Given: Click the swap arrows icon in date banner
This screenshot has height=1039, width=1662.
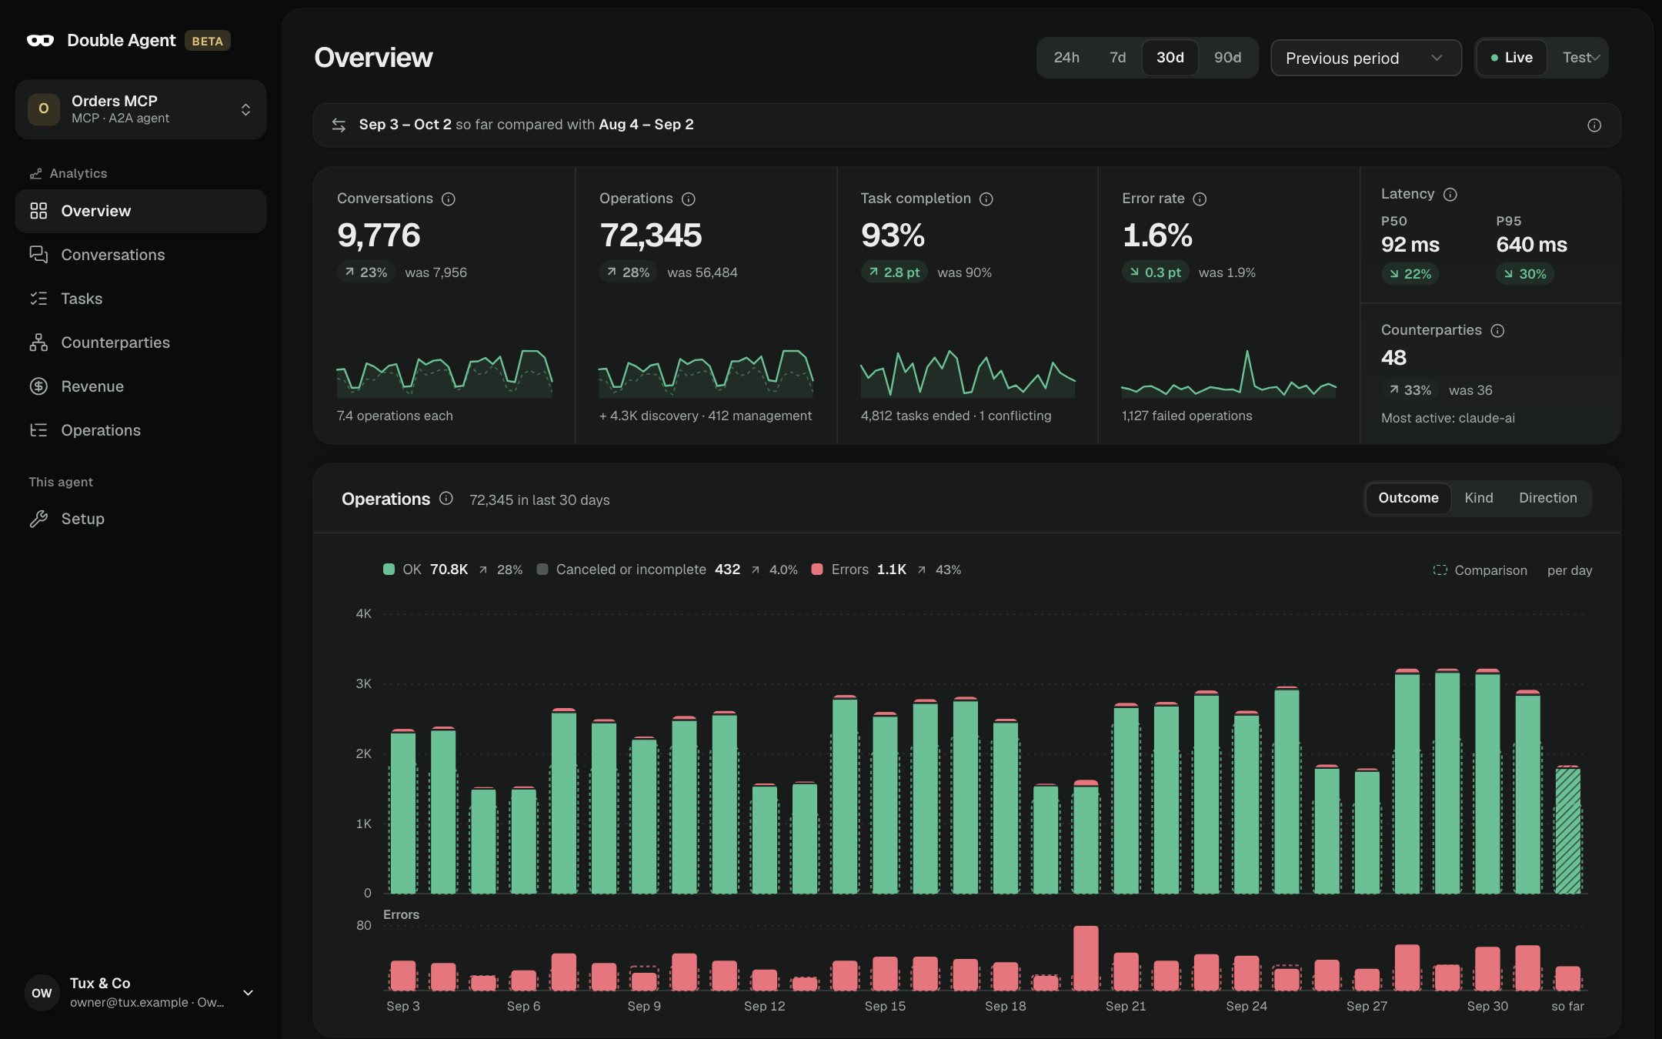Looking at the screenshot, I should pyautogui.click(x=339, y=125).
